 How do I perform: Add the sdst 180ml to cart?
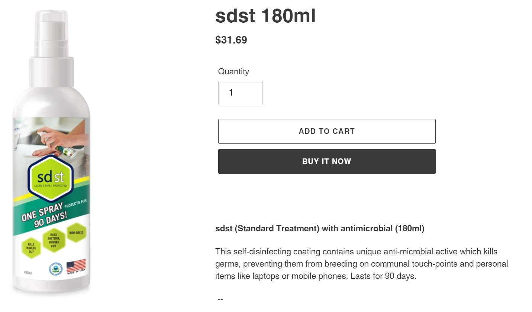(327, 131)
